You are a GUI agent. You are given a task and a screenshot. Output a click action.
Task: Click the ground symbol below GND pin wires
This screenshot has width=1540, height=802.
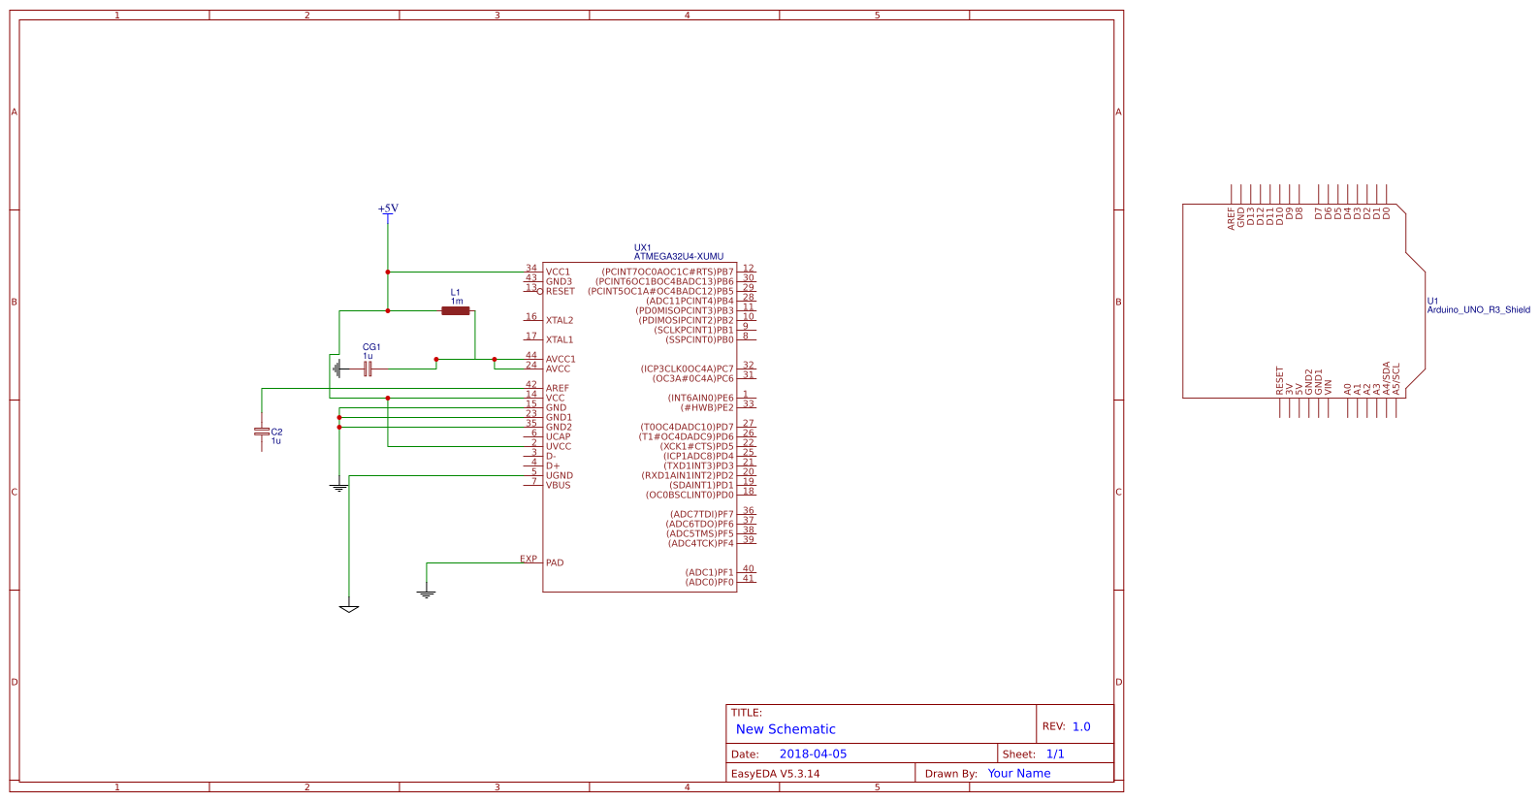(338, 487)
